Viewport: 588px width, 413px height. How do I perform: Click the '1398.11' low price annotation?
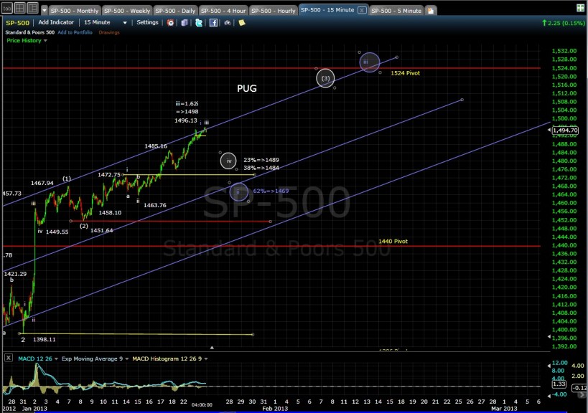coord(45,340)
